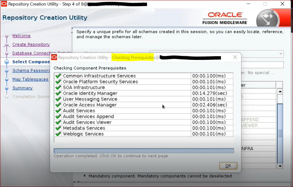Select the User Messaging Service row text
Image resolution: width=293 pixels, height=187 pixels.
[x=90, y=99]
